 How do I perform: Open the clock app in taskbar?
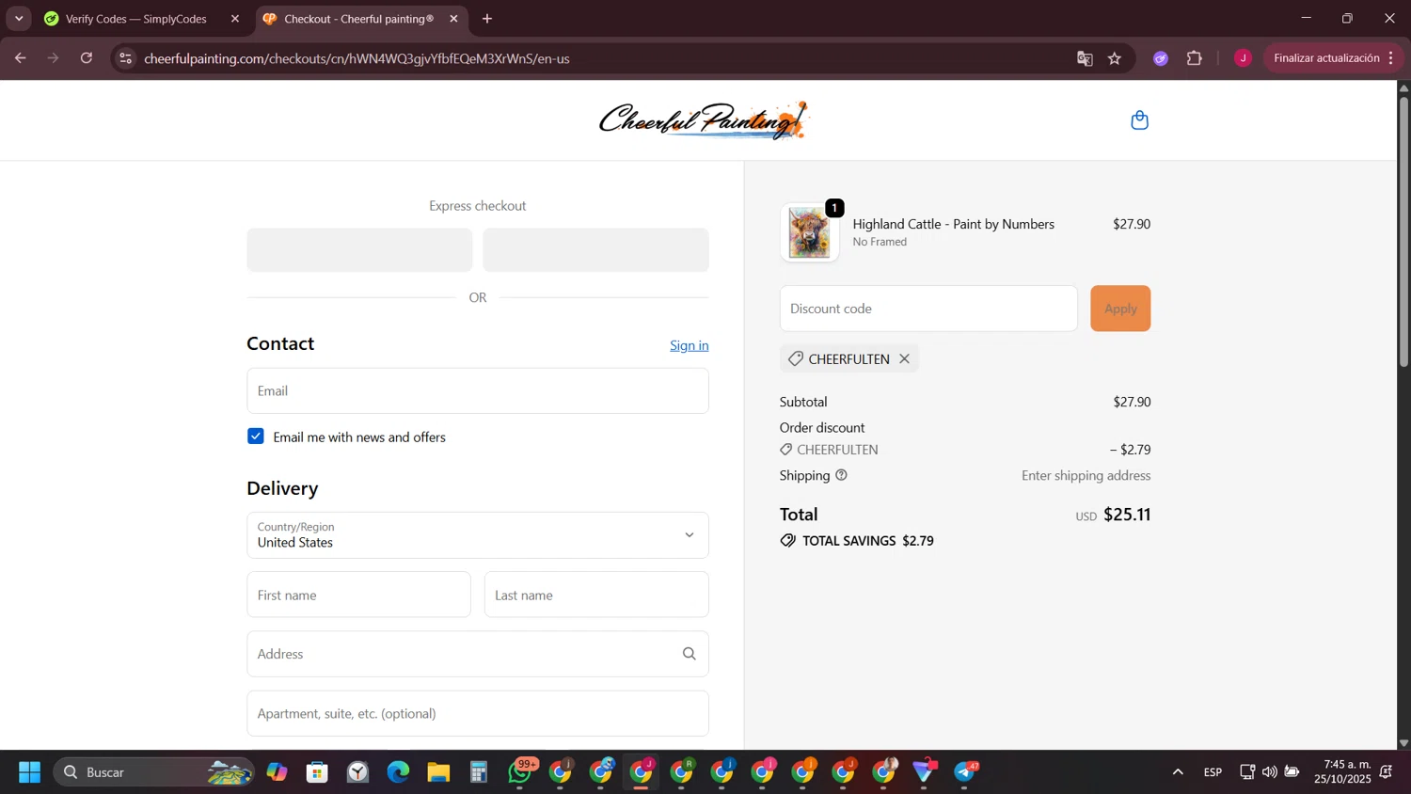coord(357,772)
